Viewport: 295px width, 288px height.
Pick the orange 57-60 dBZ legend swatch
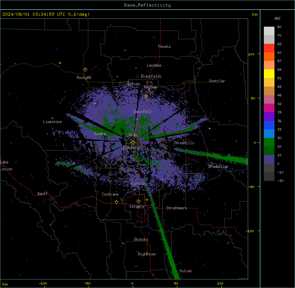click(269, 56)
